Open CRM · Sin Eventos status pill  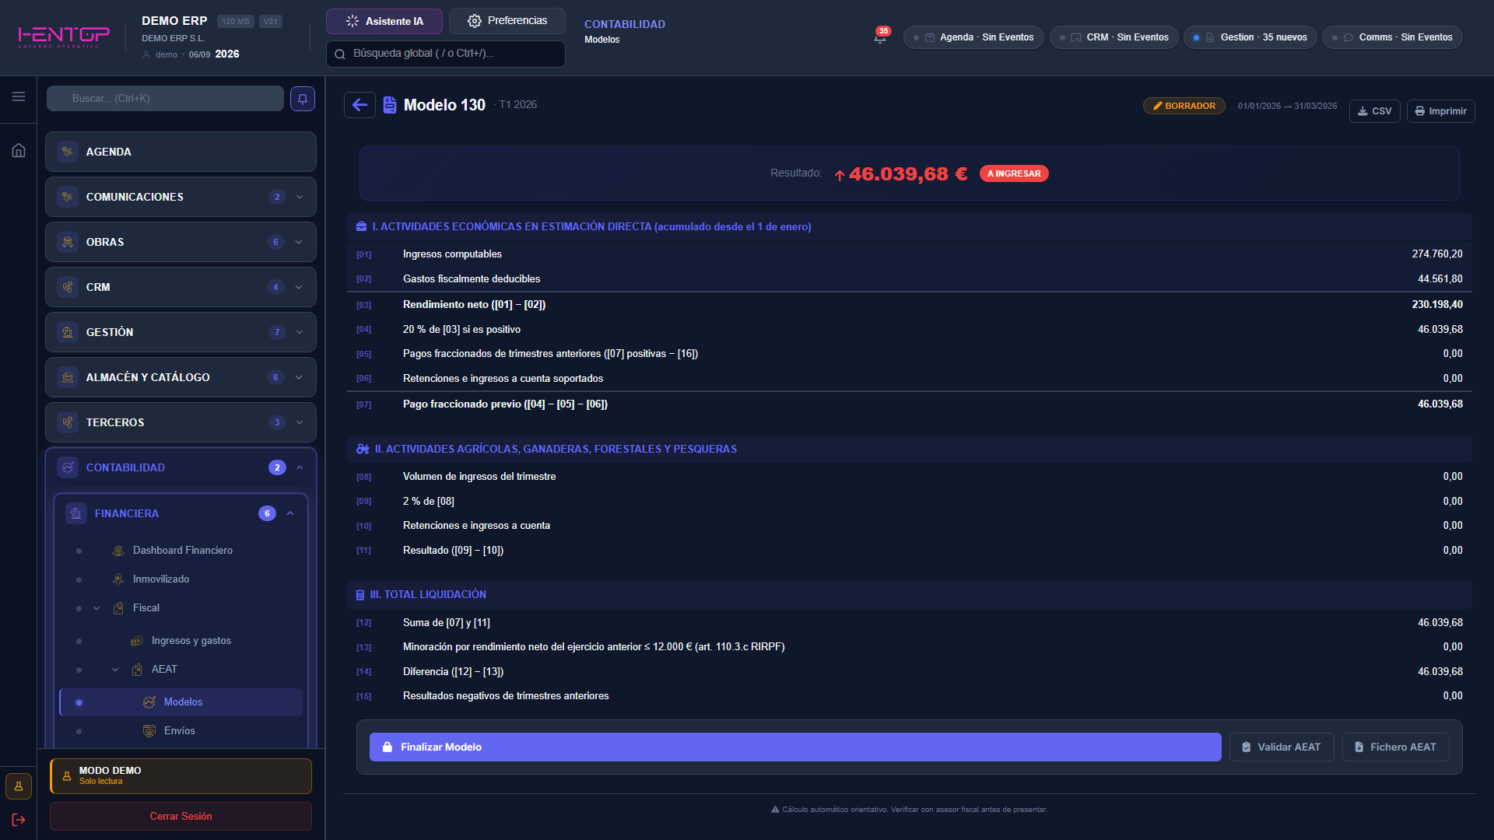[x=1114, y=37]
